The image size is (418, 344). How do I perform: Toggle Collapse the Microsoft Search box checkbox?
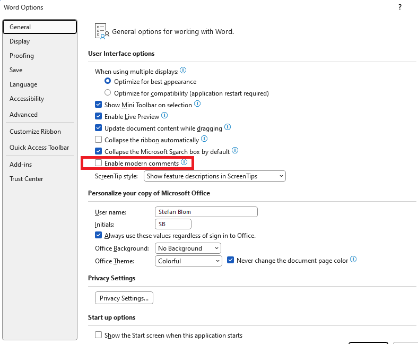[x=98, y=151]
